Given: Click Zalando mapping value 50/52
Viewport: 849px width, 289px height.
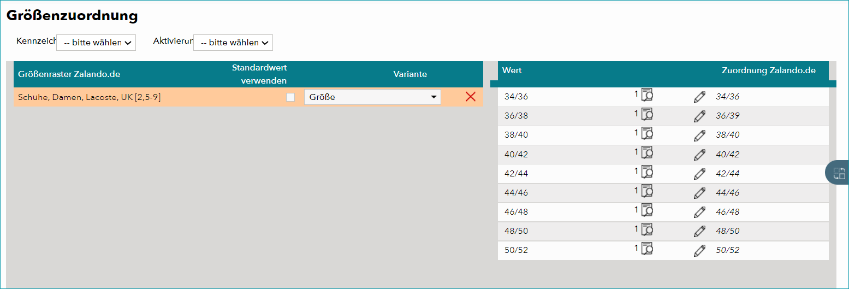Looking at the screenshot, I should pyautogui.click(x=728, y=250).
